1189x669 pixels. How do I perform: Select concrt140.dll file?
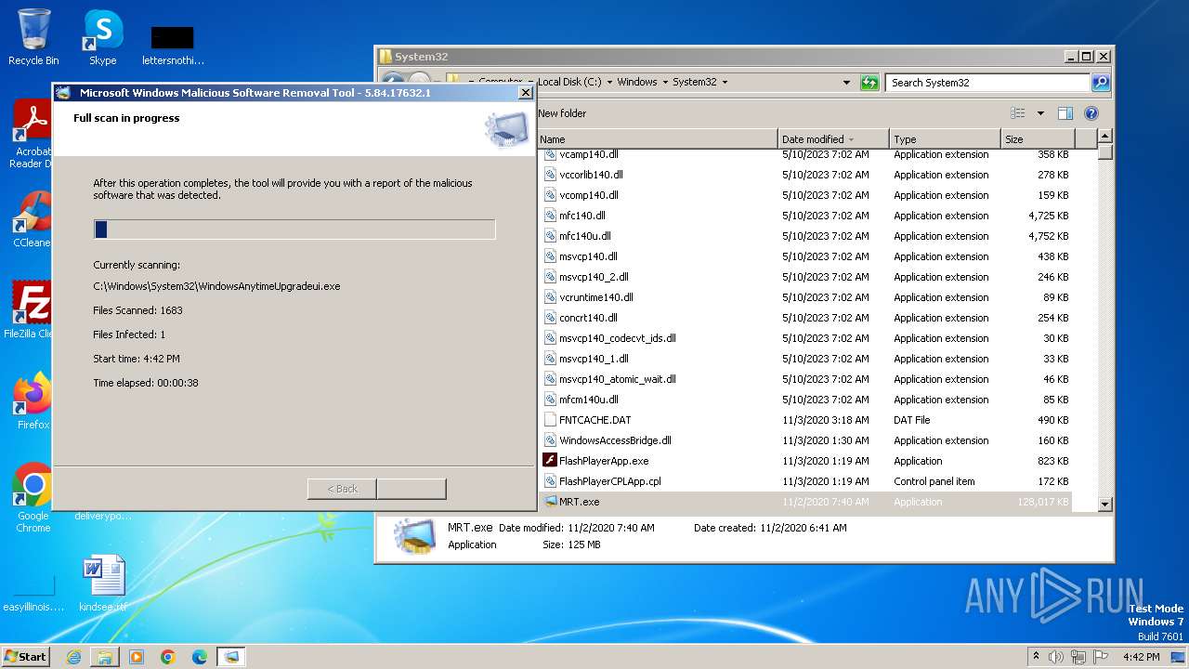click(x=806, y=318)
